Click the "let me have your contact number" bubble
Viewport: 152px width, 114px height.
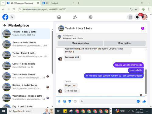tap(114, 76)
